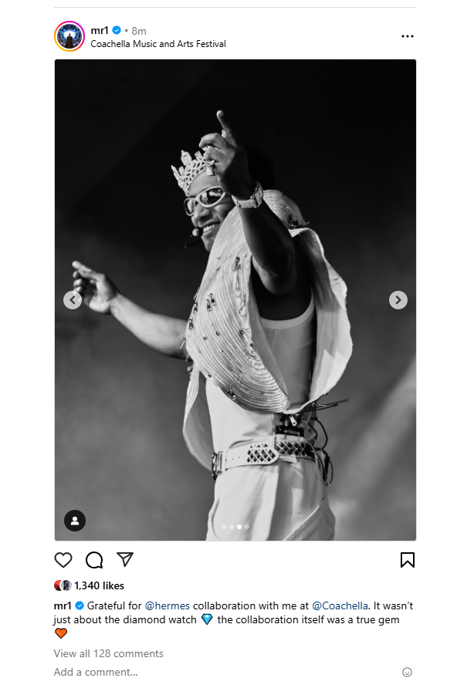Image resolution: width=457 pixels, height=678 pixels.
Task: Save the post with bookmark icon
Action: click(408, 560)
